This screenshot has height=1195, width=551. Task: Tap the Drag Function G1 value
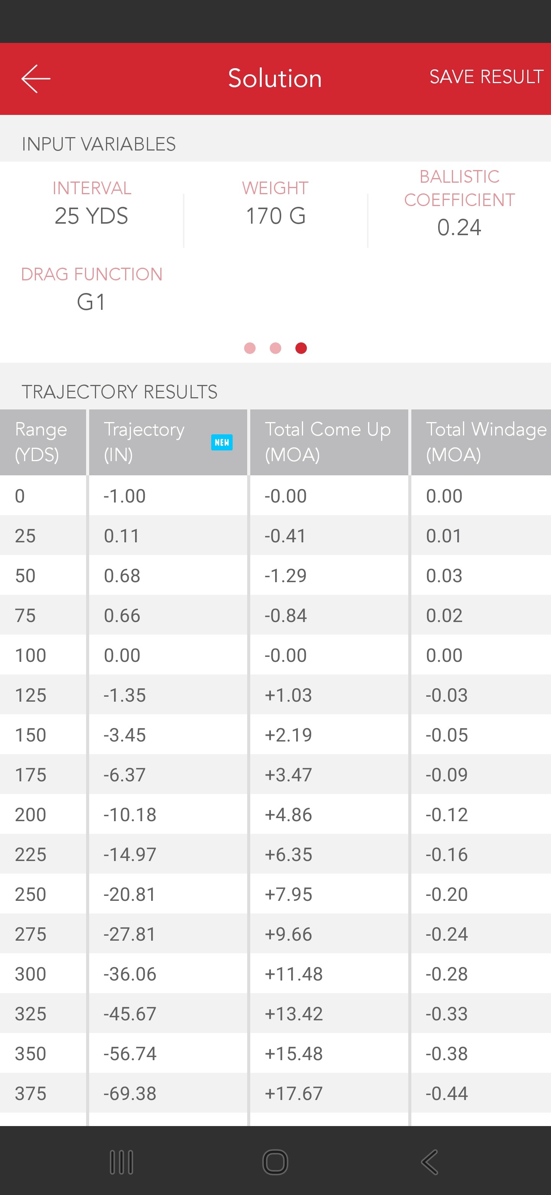point(91,302)
